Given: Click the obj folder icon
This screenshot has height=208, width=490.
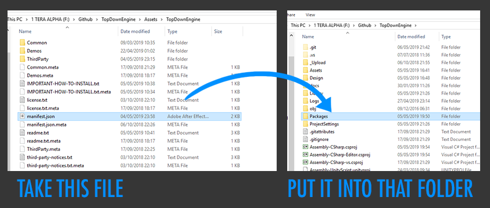Looking at the screenshot, I should (x=305, y=109).
